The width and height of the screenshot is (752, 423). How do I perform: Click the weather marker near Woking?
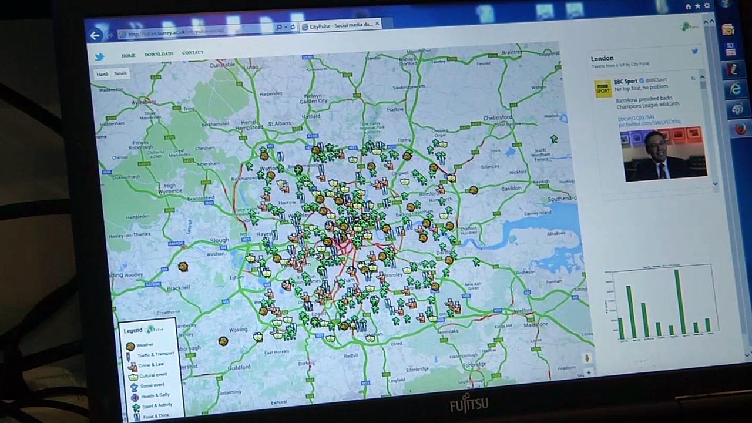tap(223, 341)
